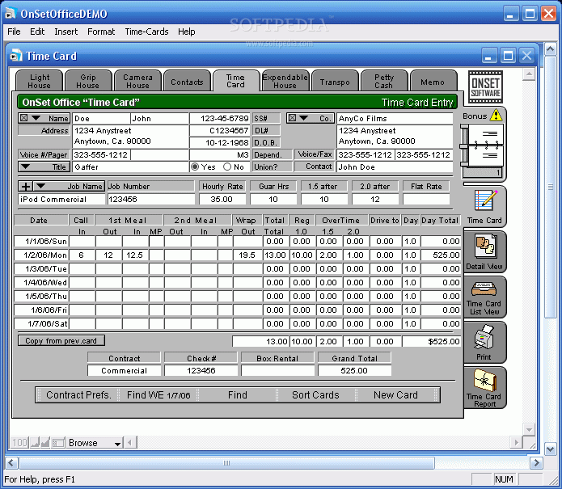Toggle the 2nd Meal MP box for 1/2/06/Mon
This screenshot has height=489, width=562.
[x=226, y=255]
